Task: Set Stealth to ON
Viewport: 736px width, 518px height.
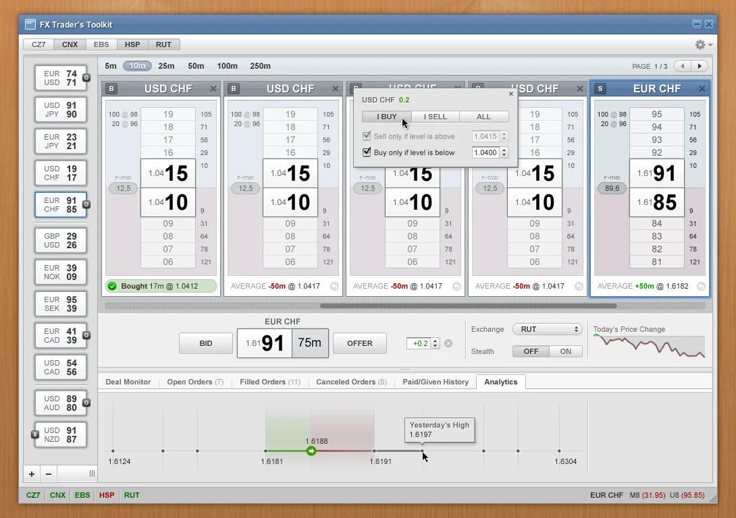Action: pos(566,351)
